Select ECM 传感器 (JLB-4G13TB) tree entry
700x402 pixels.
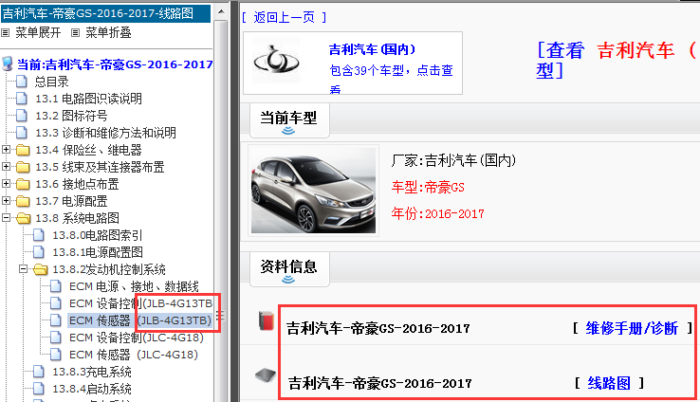click(139, 320)
